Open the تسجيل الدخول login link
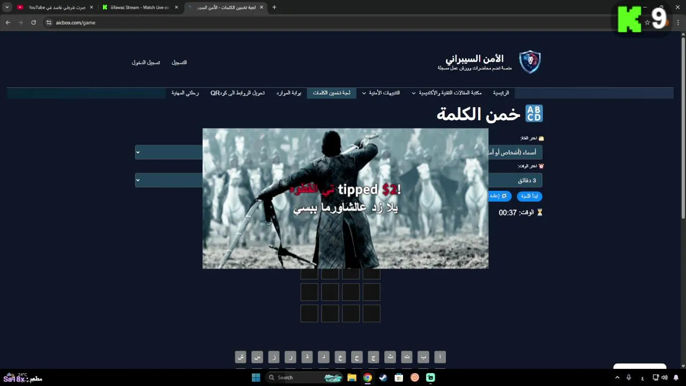The image size is (686, 386). pos(146,63)
